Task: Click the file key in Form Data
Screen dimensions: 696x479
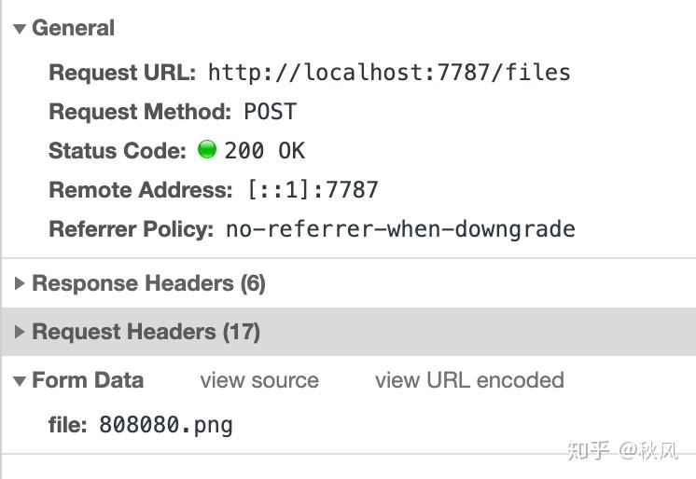Action: click(x=67, y=426)
